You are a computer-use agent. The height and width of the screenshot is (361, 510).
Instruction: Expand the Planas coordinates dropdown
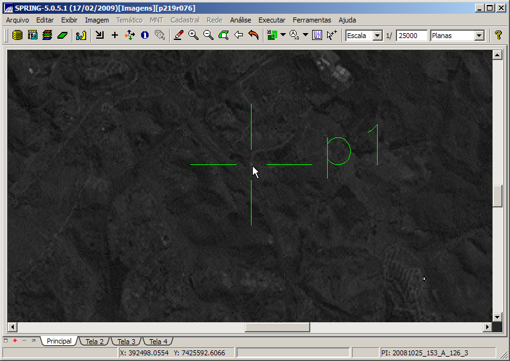coord(479,36)
